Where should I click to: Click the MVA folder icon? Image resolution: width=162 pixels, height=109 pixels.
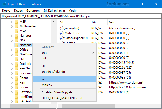point(16,31)
